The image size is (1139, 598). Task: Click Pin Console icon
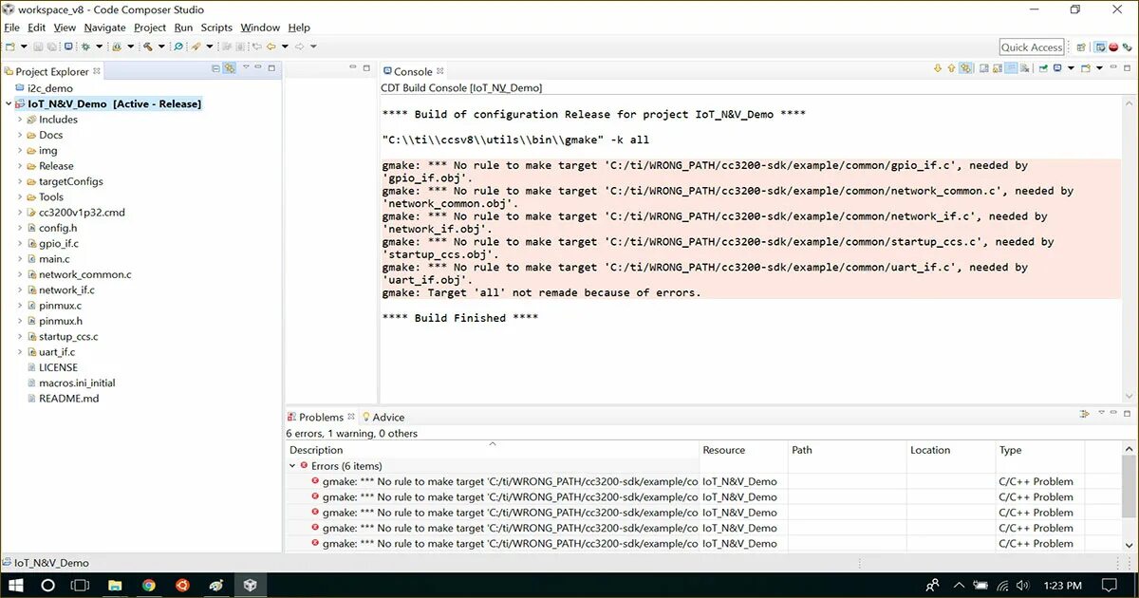click(1043, 68)
